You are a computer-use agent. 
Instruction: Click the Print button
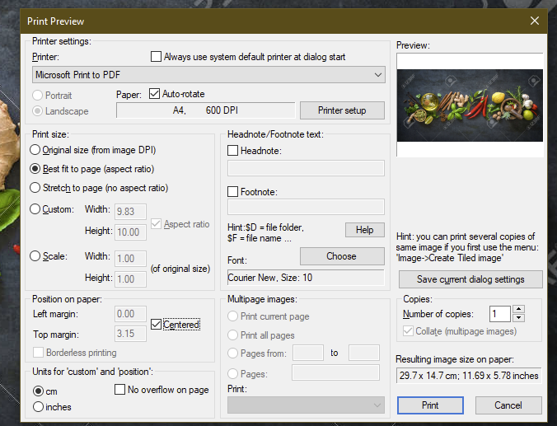click(430, 405)
